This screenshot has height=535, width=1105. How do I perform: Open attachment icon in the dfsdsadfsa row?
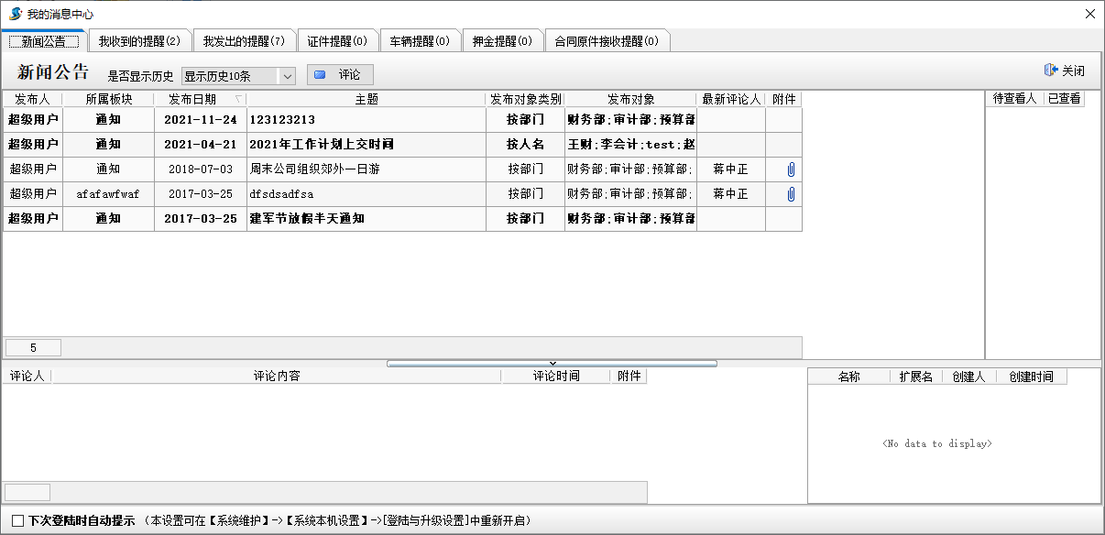[x=791, y=194]
